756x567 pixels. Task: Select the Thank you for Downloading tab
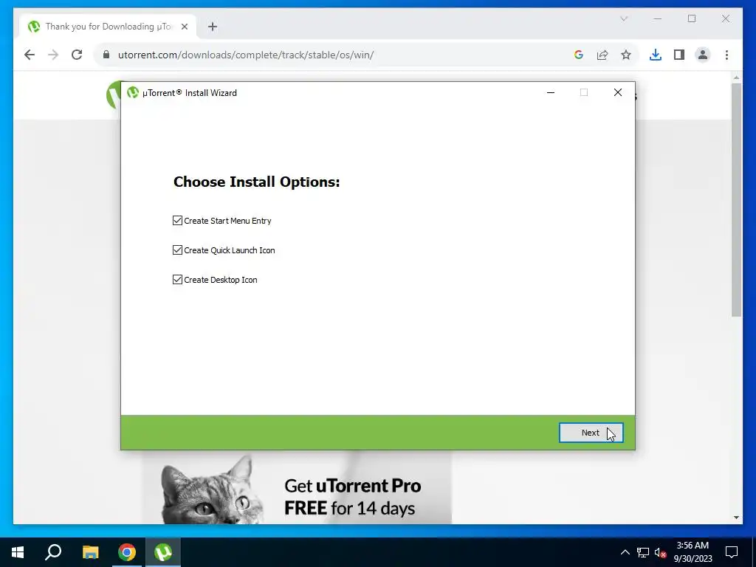109,27
